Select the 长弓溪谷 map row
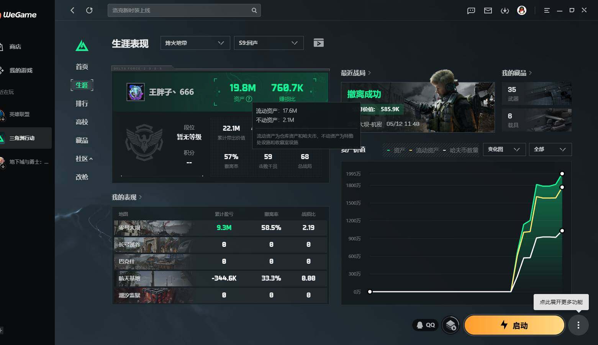598x345 pixels. (221, 245)
